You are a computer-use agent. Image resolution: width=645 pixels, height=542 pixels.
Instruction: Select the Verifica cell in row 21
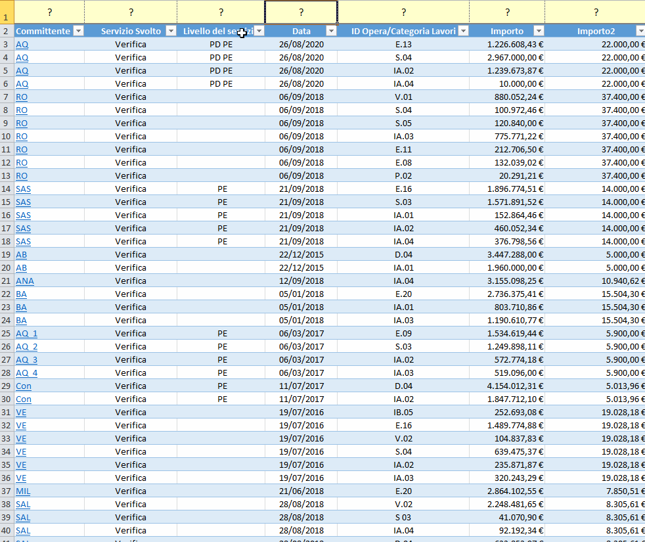click(x=131, y=281)
